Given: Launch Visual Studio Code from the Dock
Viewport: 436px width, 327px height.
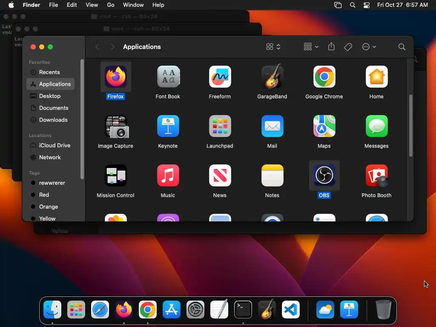Looking at the screenshot, I should click(290, 310).
